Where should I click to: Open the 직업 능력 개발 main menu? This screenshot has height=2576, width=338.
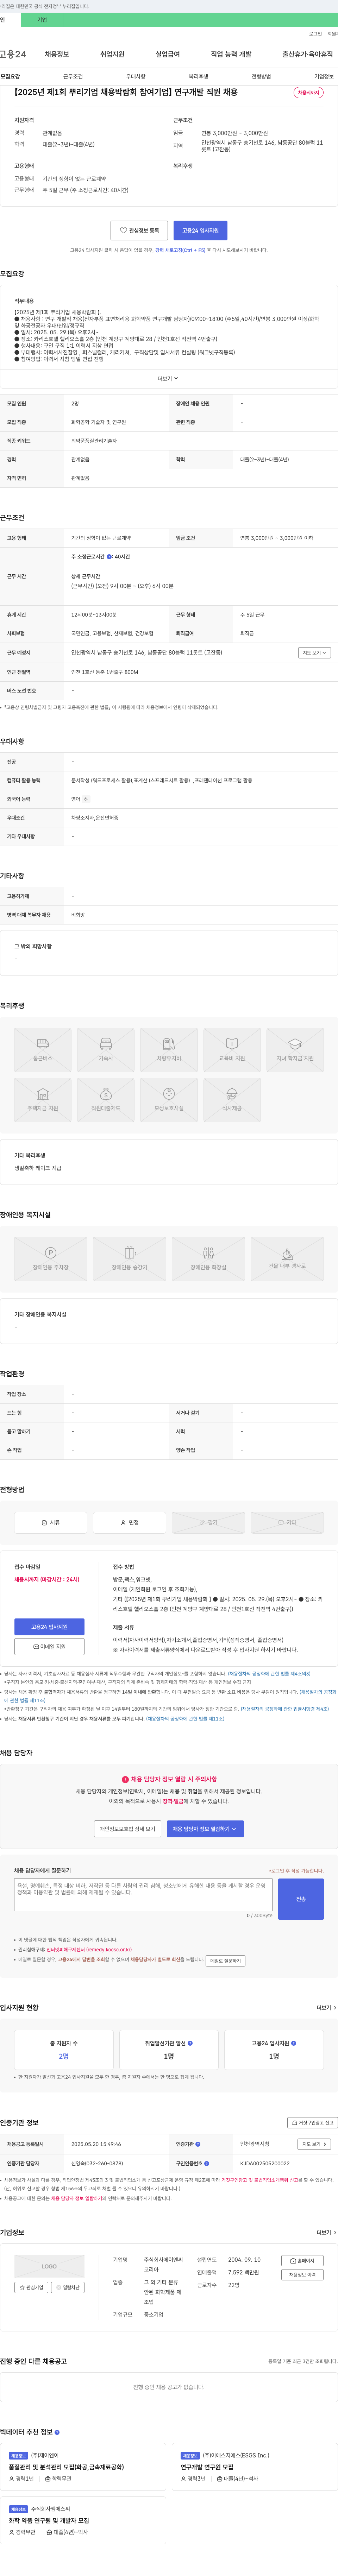pyautogui.click(x=231, y=54)
